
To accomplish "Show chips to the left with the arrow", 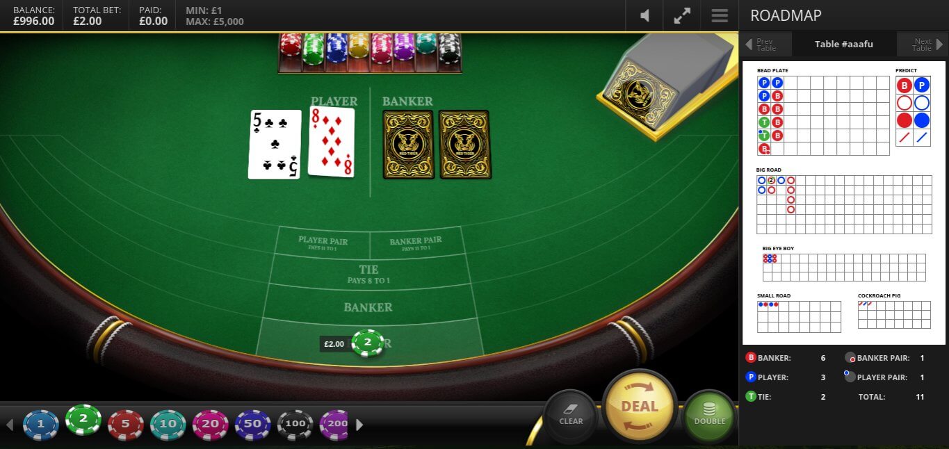I will [x=10, y=425].
